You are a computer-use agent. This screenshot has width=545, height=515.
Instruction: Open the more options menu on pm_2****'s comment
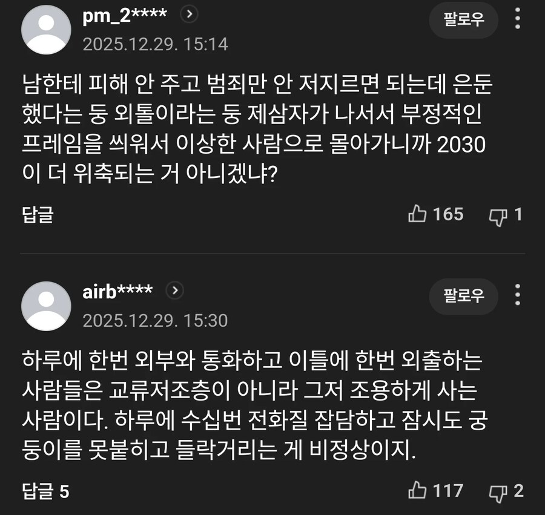pos(518,21)
